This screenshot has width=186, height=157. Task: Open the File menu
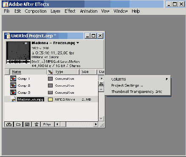click(7, 11)
